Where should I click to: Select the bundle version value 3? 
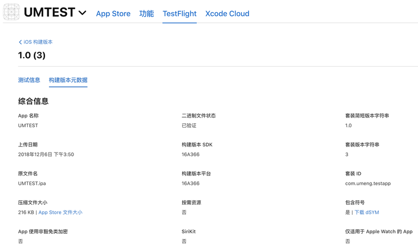pyautogui.click(x=347, y=154)
